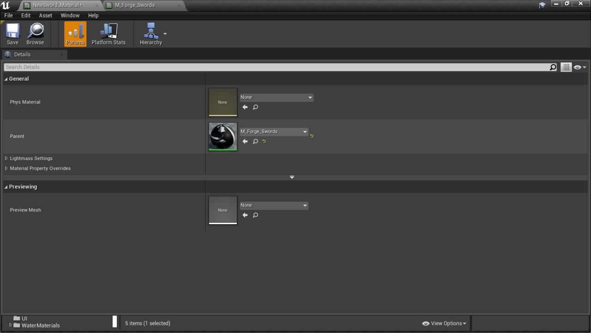Click the Phys Material label
The width and height of the screenshot is (591, 333).
(25, 102)
